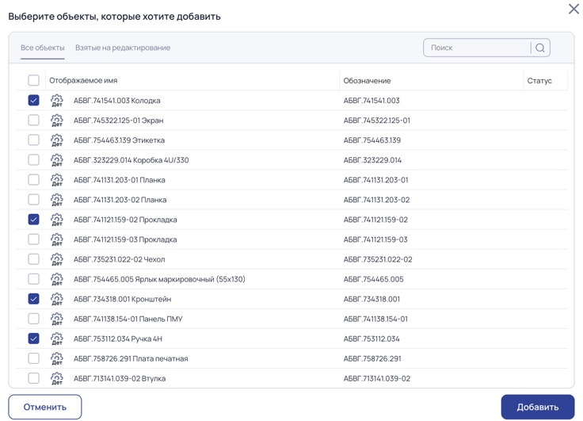Viewport: 583px width, 421px height.
Task: Switch to the Все объекты tab
Action: [x=43, y=48]
